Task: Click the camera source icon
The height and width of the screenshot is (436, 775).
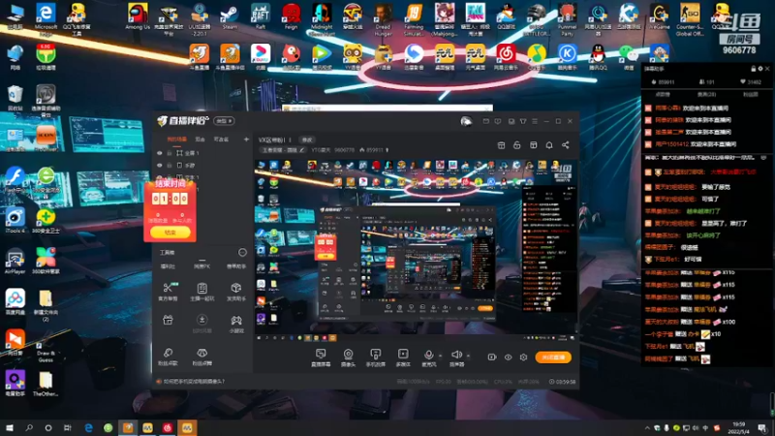Action: (x=348, y=357)
